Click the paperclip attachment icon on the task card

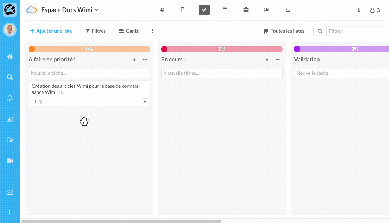click(x=41, y=102)
